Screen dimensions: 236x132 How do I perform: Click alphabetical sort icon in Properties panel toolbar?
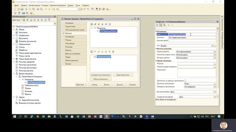pyautogui.click(x=157, y=25)
